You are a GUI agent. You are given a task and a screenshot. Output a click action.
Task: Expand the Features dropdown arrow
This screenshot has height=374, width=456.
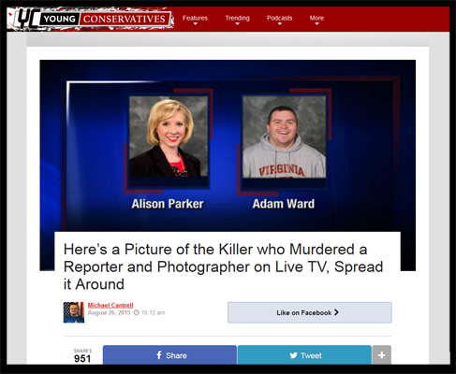point(196,24)
